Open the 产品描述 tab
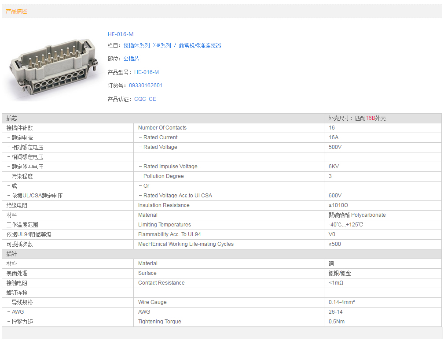 click(16, 11)
